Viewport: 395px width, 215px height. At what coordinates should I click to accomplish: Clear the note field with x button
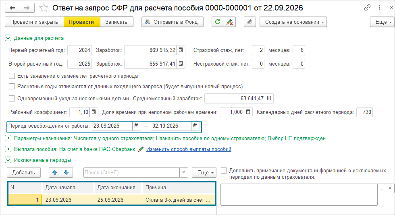(390, 188)
